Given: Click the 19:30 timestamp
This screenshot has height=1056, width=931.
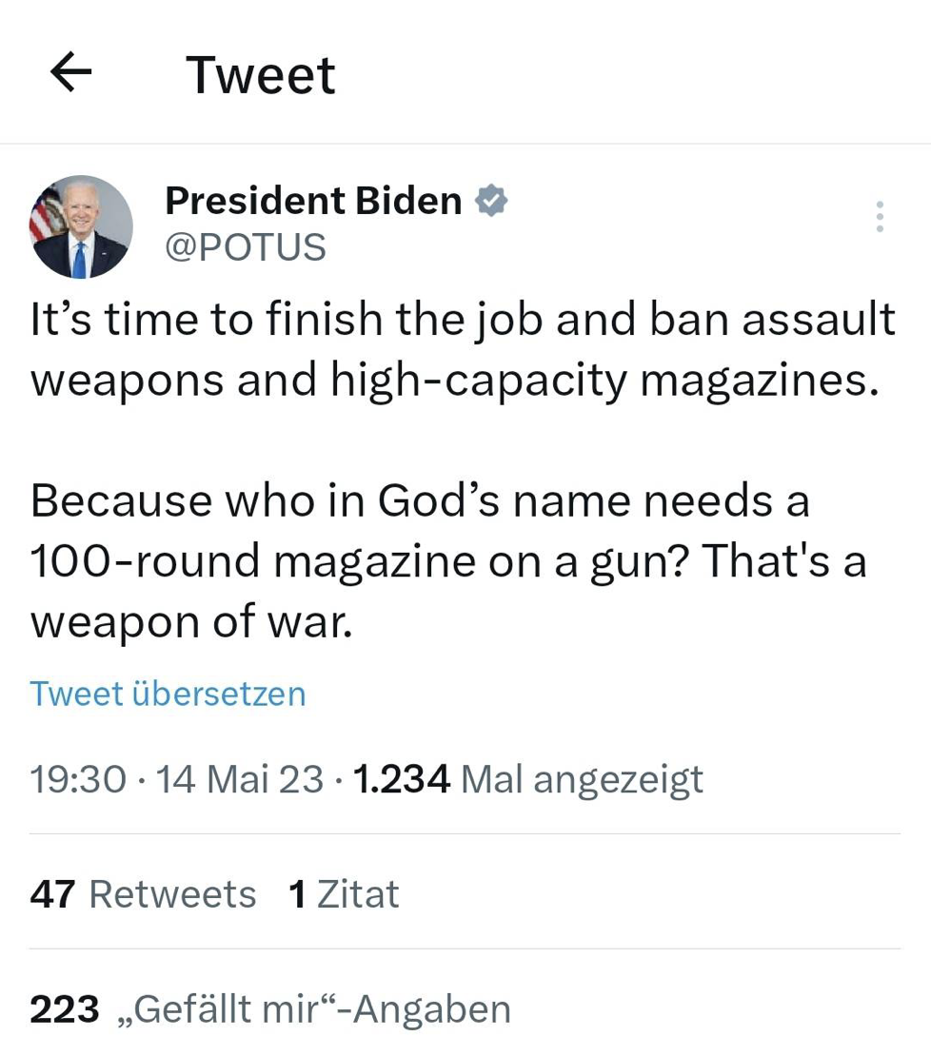Looking at the screenshot, I should pyautogui.click(x=78, y=780).
